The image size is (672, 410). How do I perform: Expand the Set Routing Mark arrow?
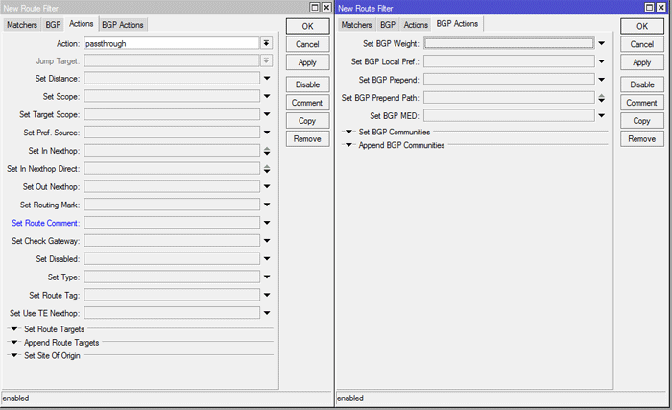266,205
